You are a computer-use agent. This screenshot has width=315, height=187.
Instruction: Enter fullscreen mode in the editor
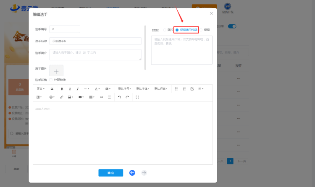click(x=137, y=97)
